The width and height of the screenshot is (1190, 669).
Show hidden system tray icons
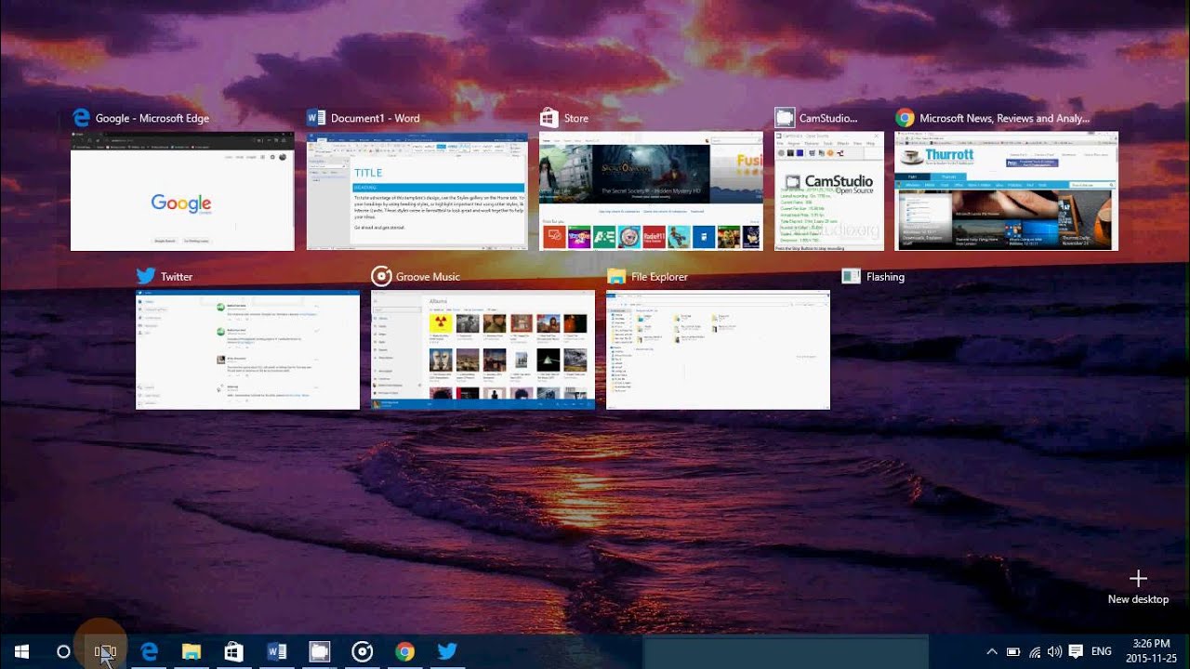pyautogui.click(x=992, y=651)
